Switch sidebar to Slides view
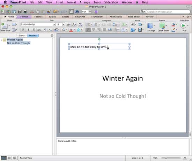This screenshot has height=161, width=192. (22, 36)
